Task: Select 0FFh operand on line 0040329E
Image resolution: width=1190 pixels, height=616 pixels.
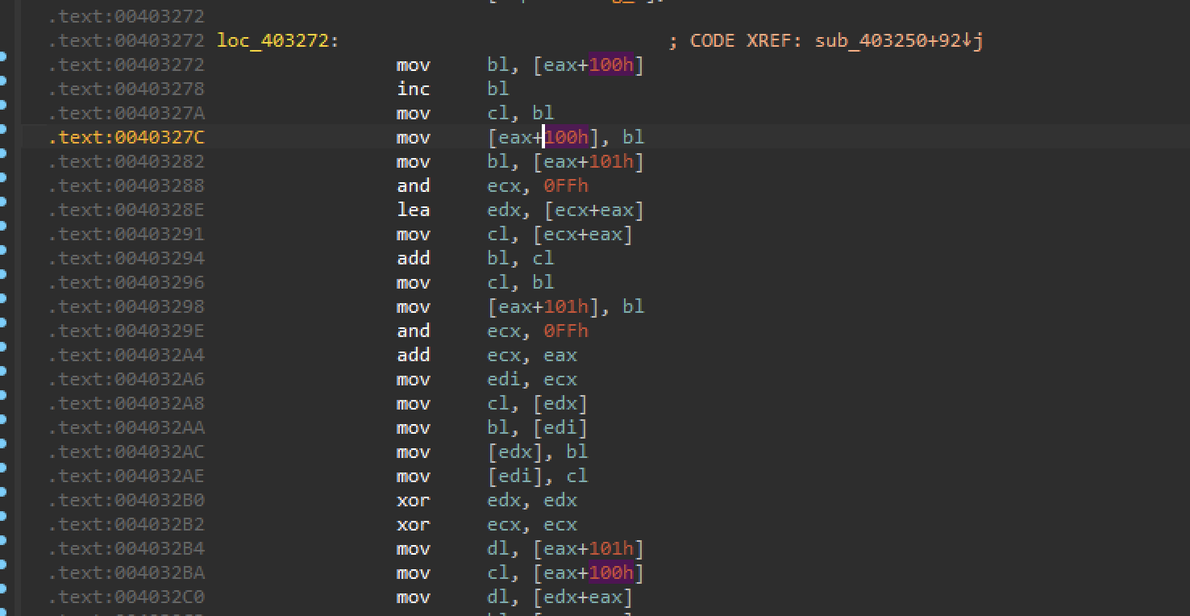Action: [x=566, y=331]
